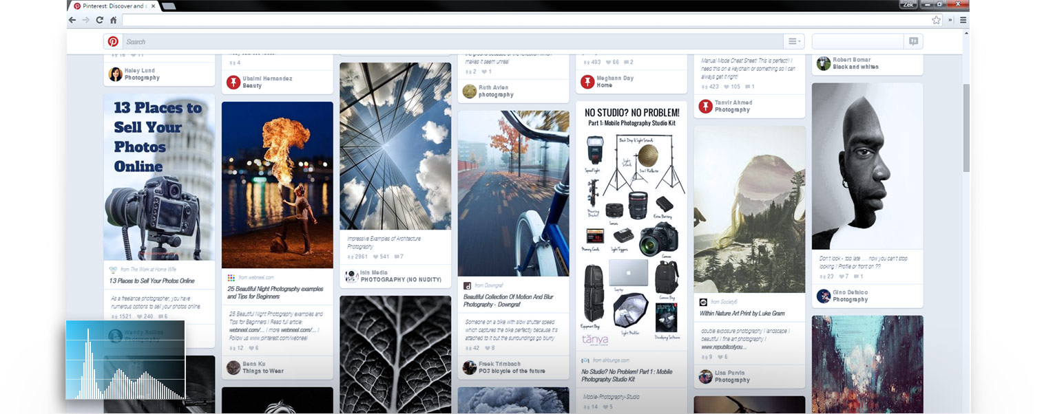Open 'Black and whites' board link

[855, 67]
